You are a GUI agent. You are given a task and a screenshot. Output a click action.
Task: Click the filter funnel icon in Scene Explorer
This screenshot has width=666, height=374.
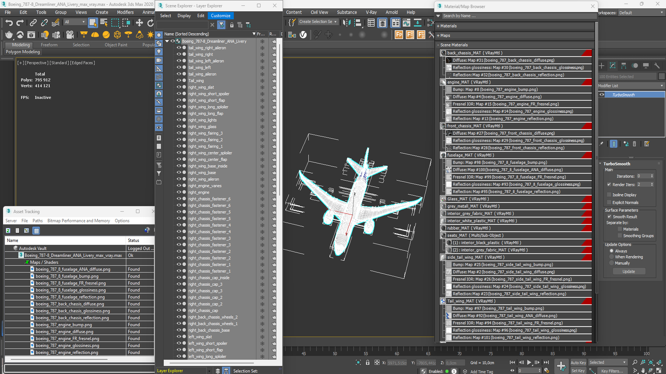[221, 25]
